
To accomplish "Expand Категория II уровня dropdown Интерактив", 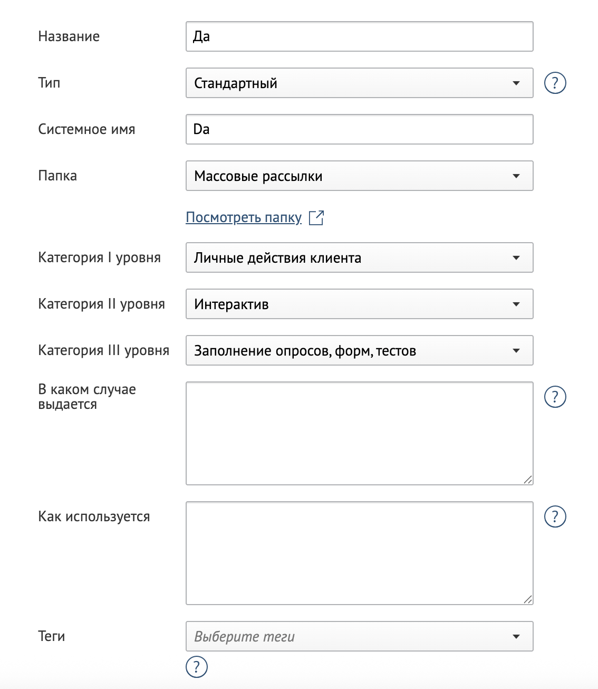I will (360, 304).
